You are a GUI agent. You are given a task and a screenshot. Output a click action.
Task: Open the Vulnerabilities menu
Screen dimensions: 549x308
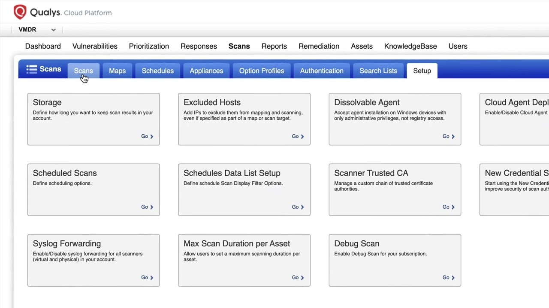95,46
